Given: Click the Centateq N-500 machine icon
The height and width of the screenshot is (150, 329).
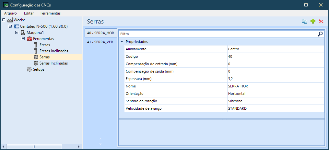Looking at the screenshot, I should (17, 26).
